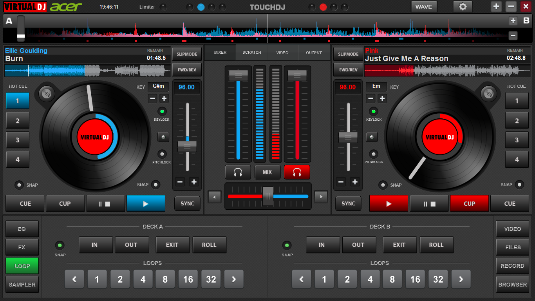Toggle SNAP in the Deck A loop panel
535x301 pixels.
click(x=60, y=246)
